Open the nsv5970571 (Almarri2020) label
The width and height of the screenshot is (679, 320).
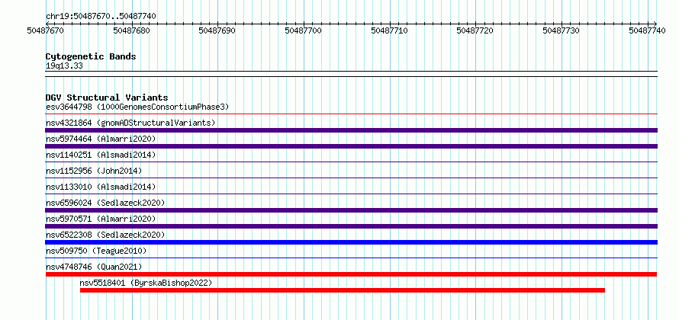[101, 219]
